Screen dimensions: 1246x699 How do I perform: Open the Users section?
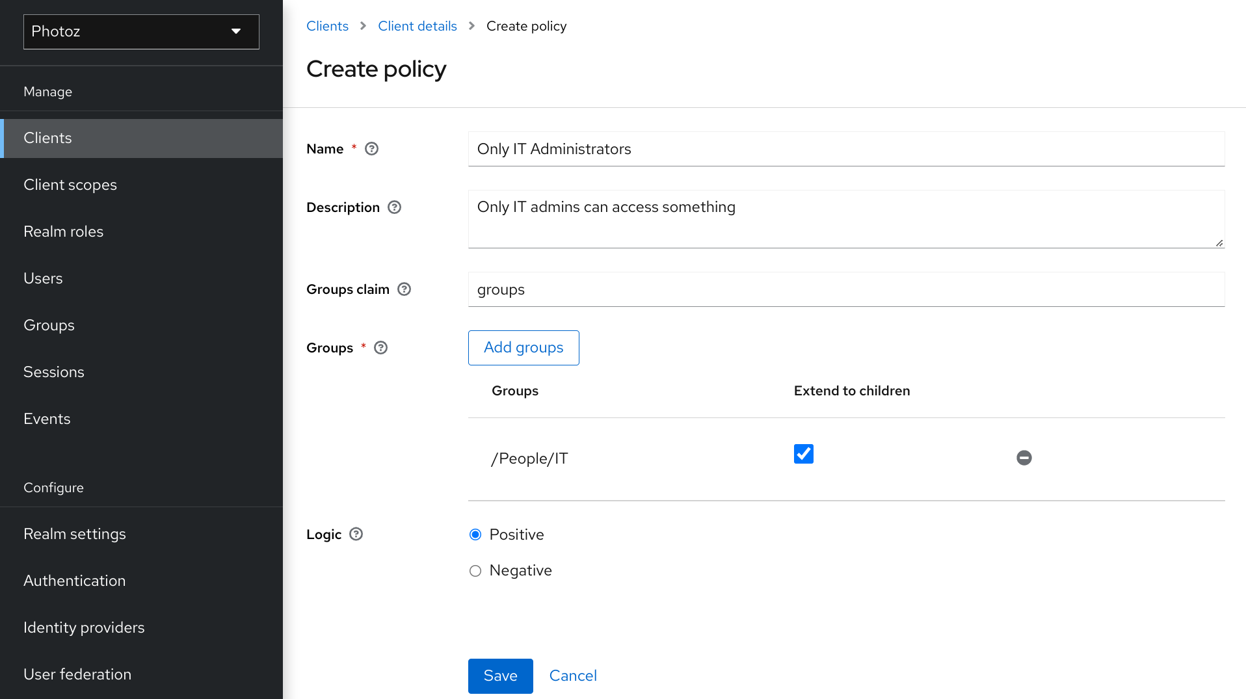pyautogui.click(x=43, y=278)
